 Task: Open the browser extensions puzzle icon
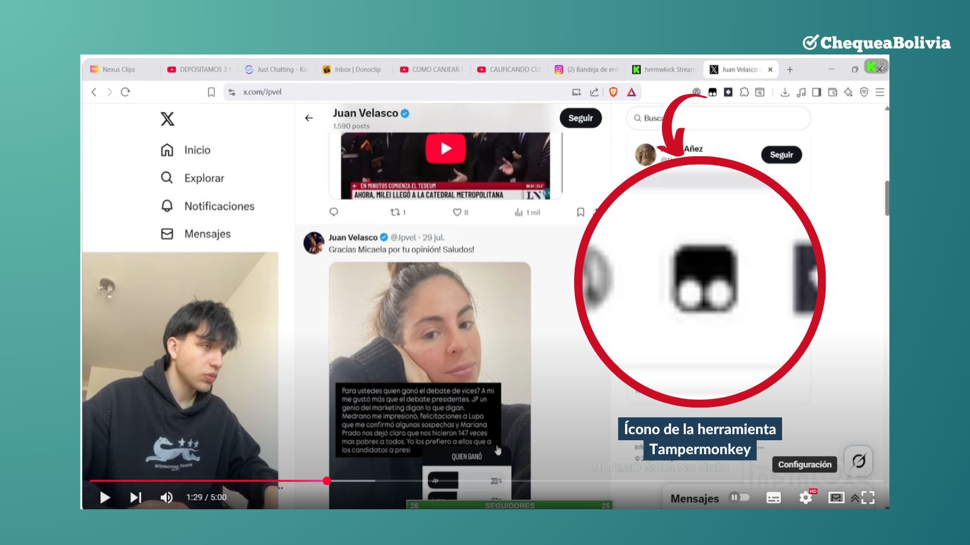point(744,92)
